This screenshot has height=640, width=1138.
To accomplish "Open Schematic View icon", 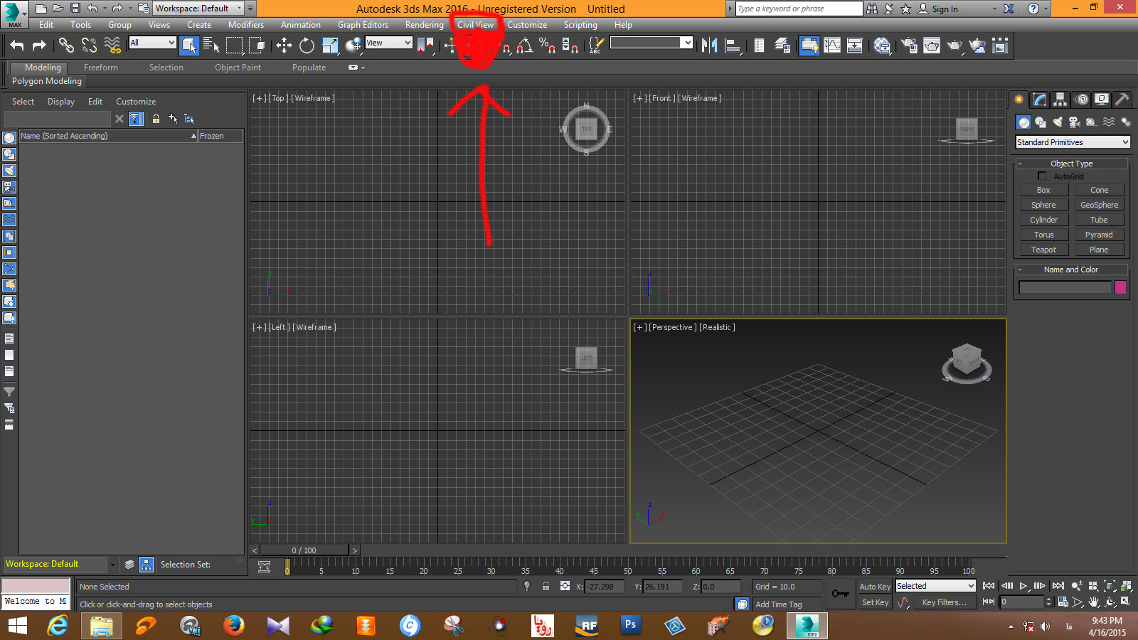I will [x=855, y=46].
